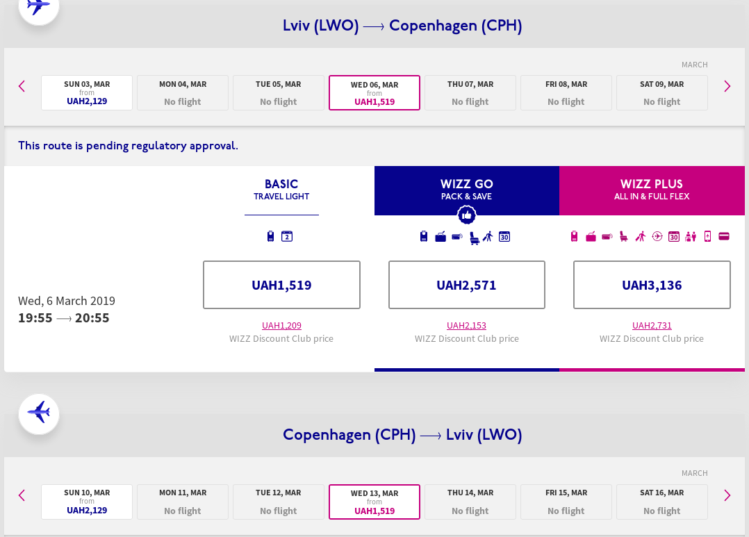749x537 pixels.
Task: Show later dates for Copenhagen to Lviv
Action: point(727,495)
